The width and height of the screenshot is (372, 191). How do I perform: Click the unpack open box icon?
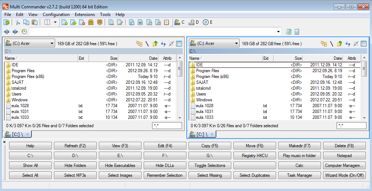[x=100, y=22]
